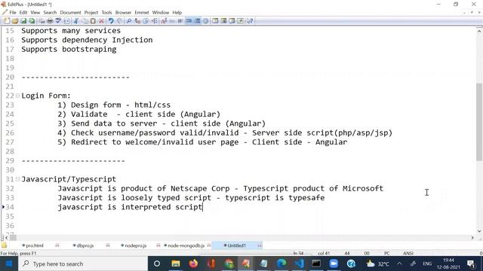The height and width of the screenshot is (271, 483).
Task: Open Zoom from the taskbar
Action: point(334,263)
